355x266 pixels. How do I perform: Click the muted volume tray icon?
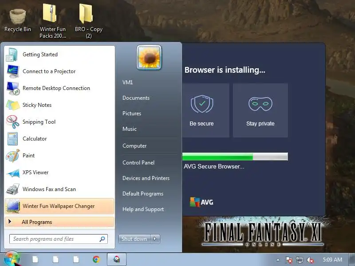(x=310, y=260)
